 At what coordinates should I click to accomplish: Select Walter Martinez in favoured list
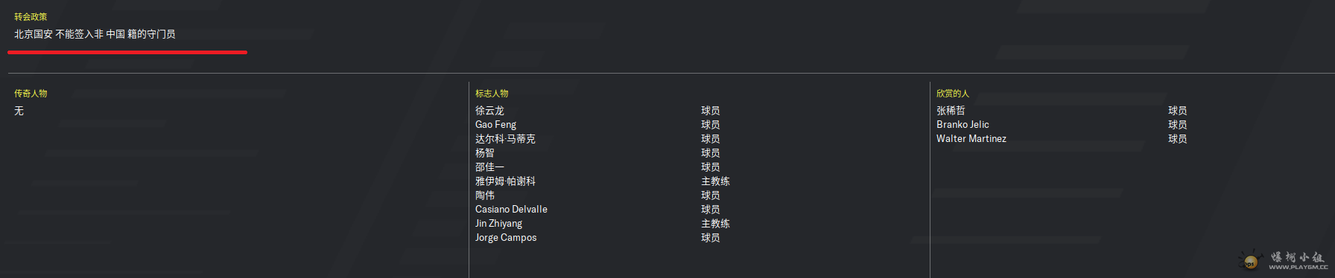pos(971,139)
